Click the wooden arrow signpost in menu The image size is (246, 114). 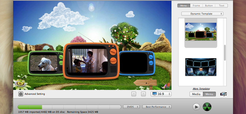click(x=145, y=83)
